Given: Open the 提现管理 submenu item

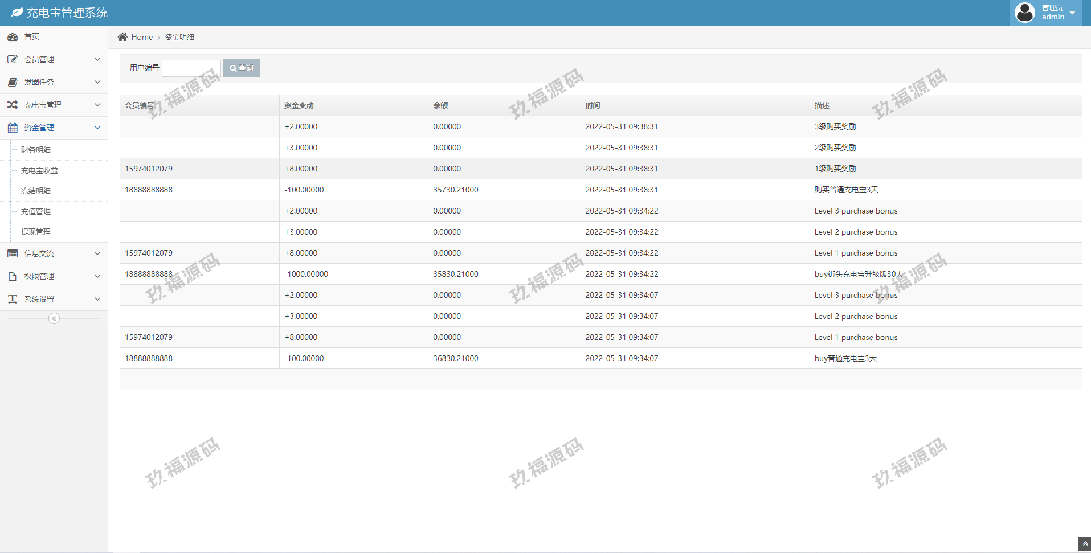Looking at the screenshot, I should coord(36,232).
